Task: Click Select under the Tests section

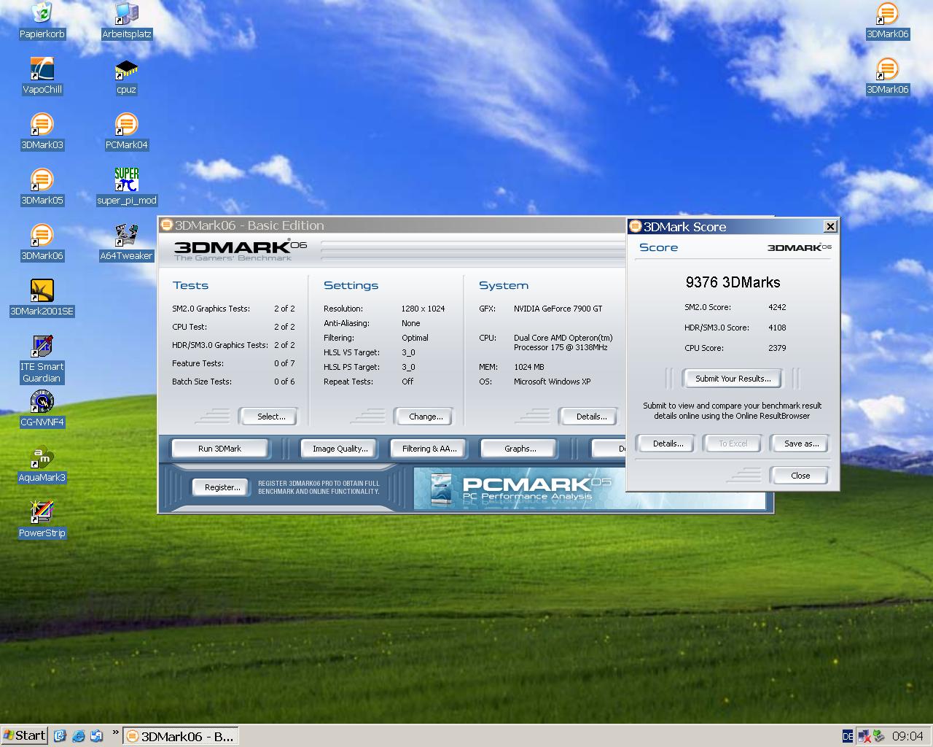Action: click(270, 417)
